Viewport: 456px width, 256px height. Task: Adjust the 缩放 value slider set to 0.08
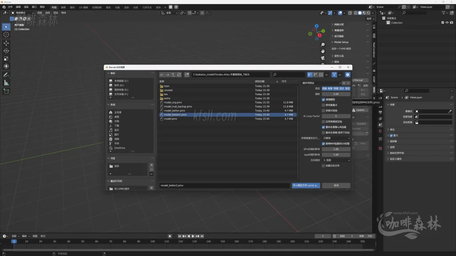pos(336,93)
